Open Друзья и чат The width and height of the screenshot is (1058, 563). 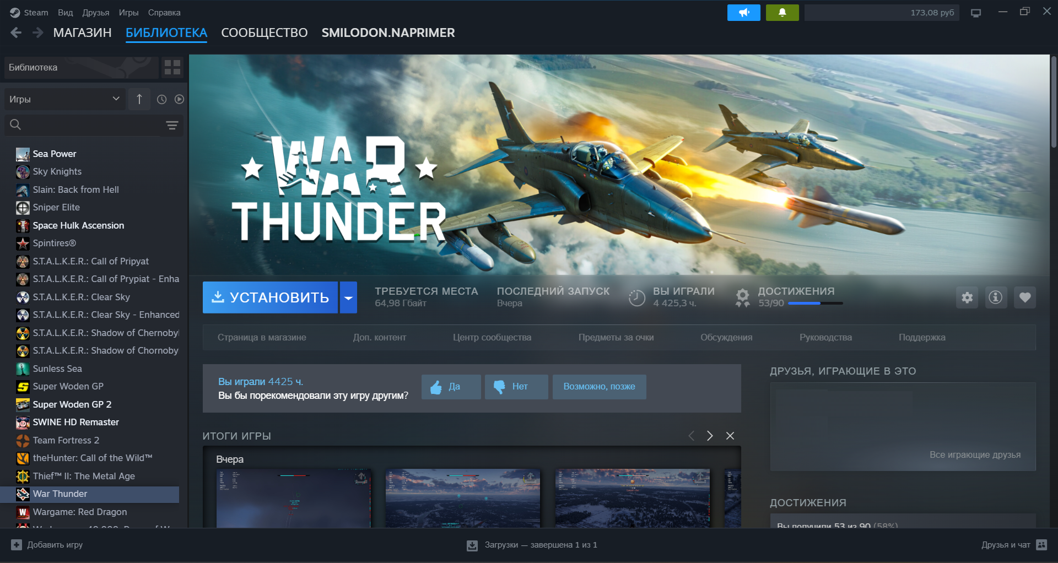click(x=1014, y=545)
